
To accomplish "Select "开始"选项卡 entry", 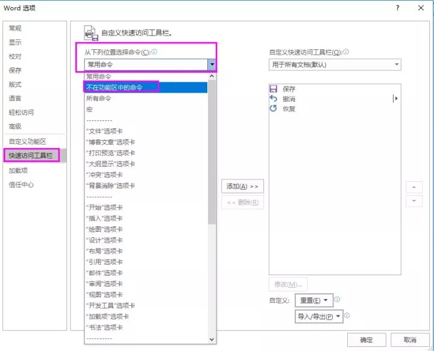I will pyautogui.click(x=146, y=208).
